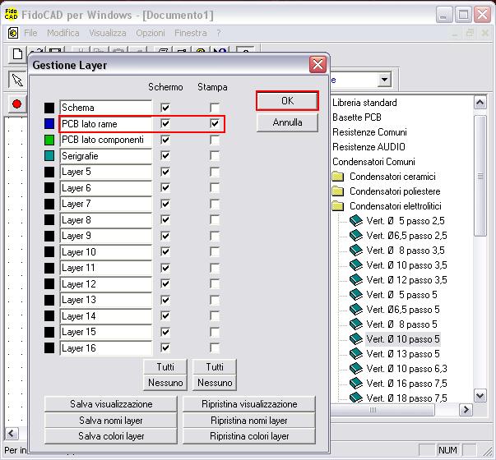496x460 pixels.
Task: Open the File menu
Action: [x=30, y=33]
